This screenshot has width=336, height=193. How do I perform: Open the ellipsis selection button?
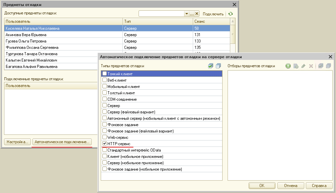click(x=192, y=14)
